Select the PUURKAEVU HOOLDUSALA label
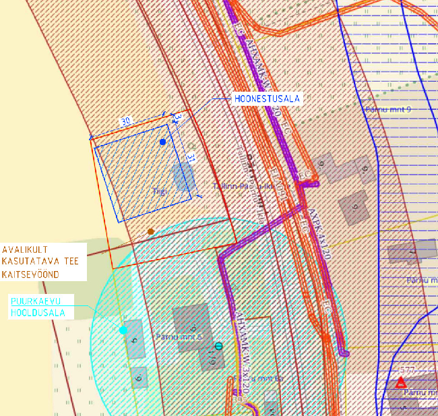Image resolution: width=438 pixels, height=416 pixels. tap(41, 307)
